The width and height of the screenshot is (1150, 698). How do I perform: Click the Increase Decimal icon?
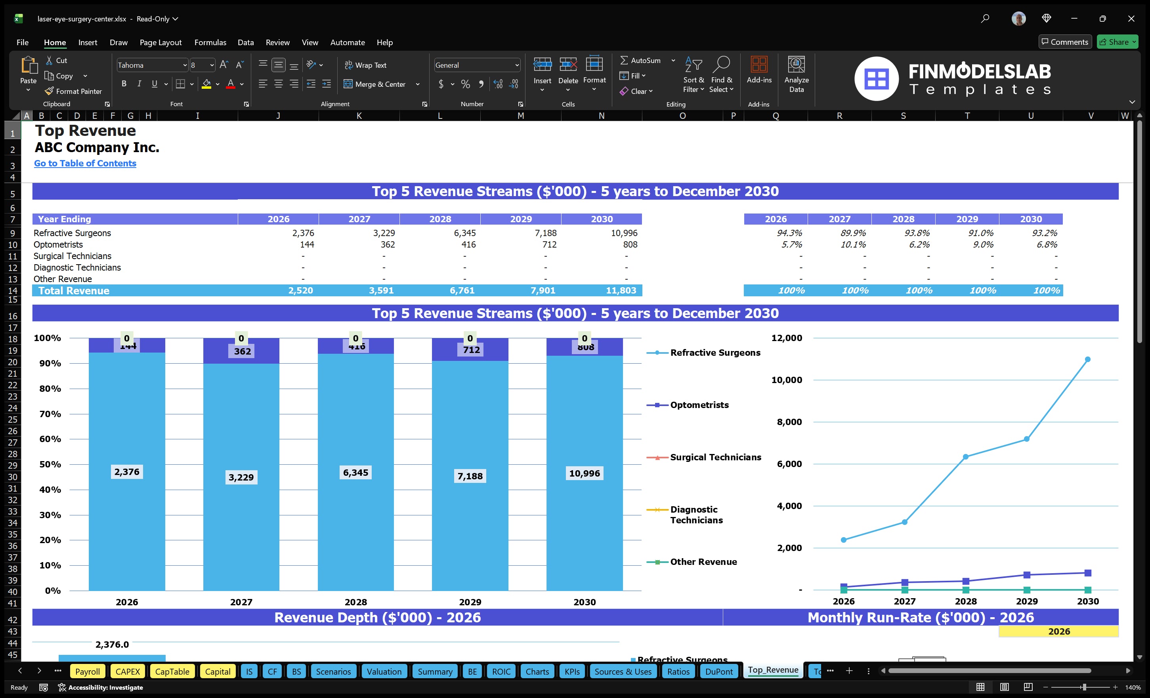pyautogui.click(x=497, y=84)
